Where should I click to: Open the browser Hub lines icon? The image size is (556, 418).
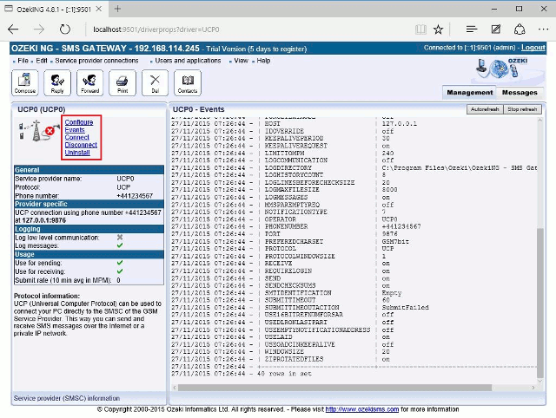tap(472, 29)
